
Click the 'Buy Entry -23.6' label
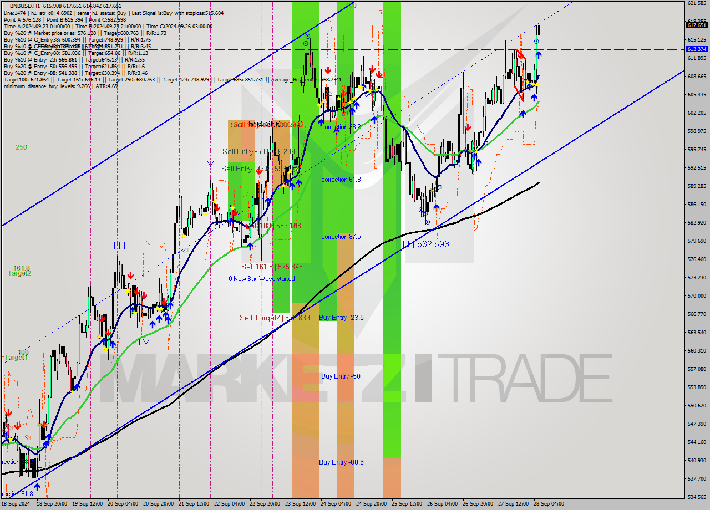tap(341, 318)
